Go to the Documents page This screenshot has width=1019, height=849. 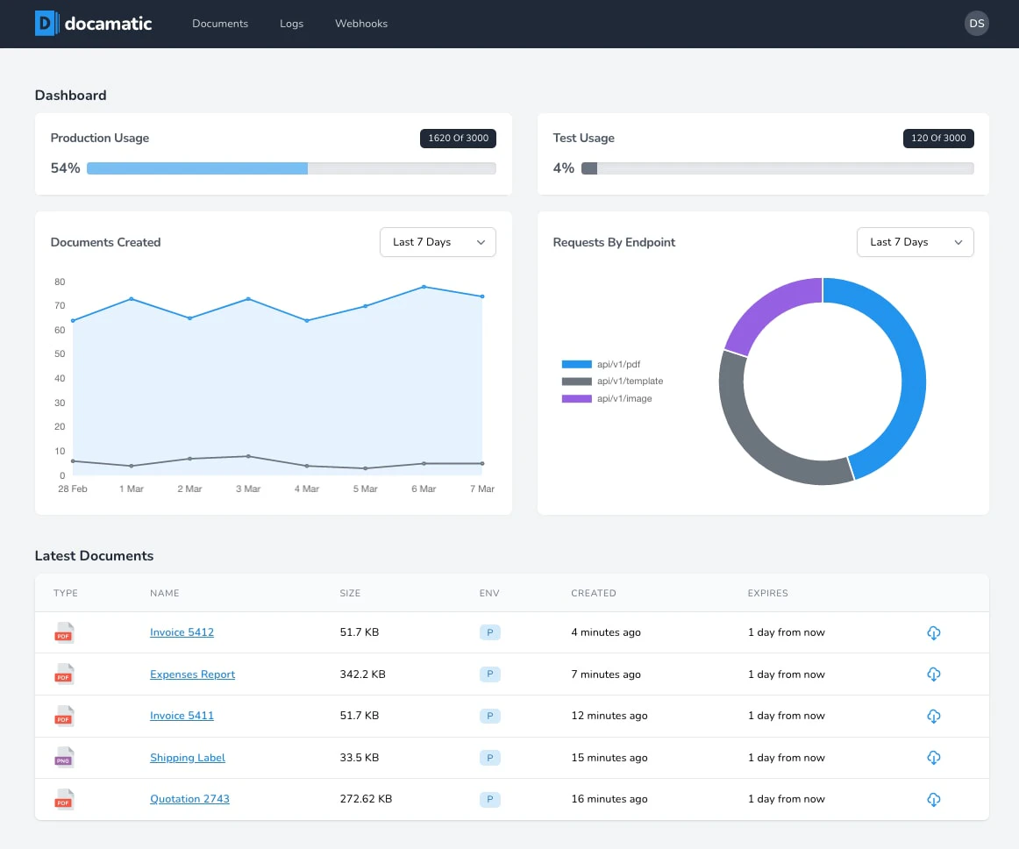click(220, 24)
